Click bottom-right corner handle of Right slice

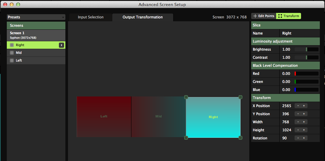pos(240,138)
